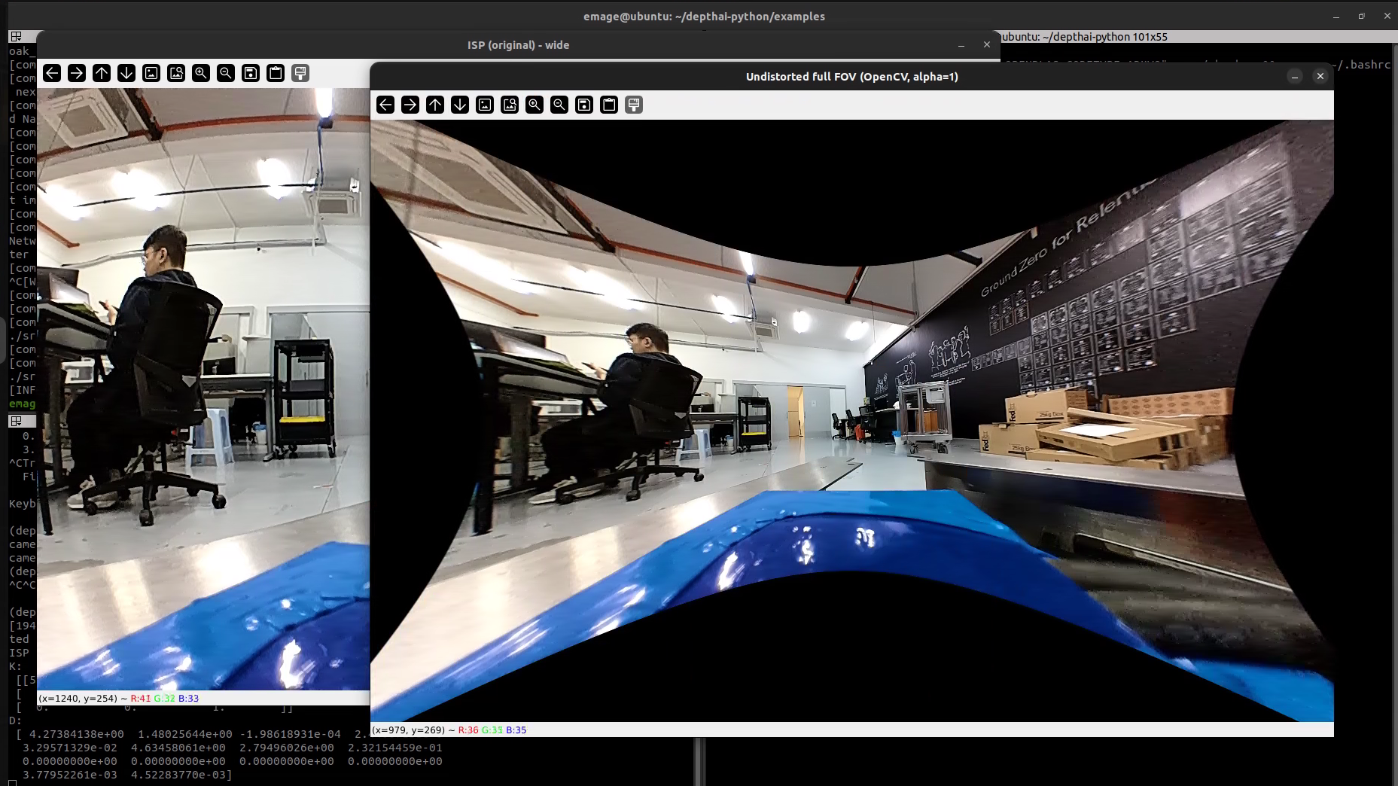This screenshot has width=1398, height=786.
Task: Copy ISP (original) image to clipboard
Action: (x=276, y=73)
